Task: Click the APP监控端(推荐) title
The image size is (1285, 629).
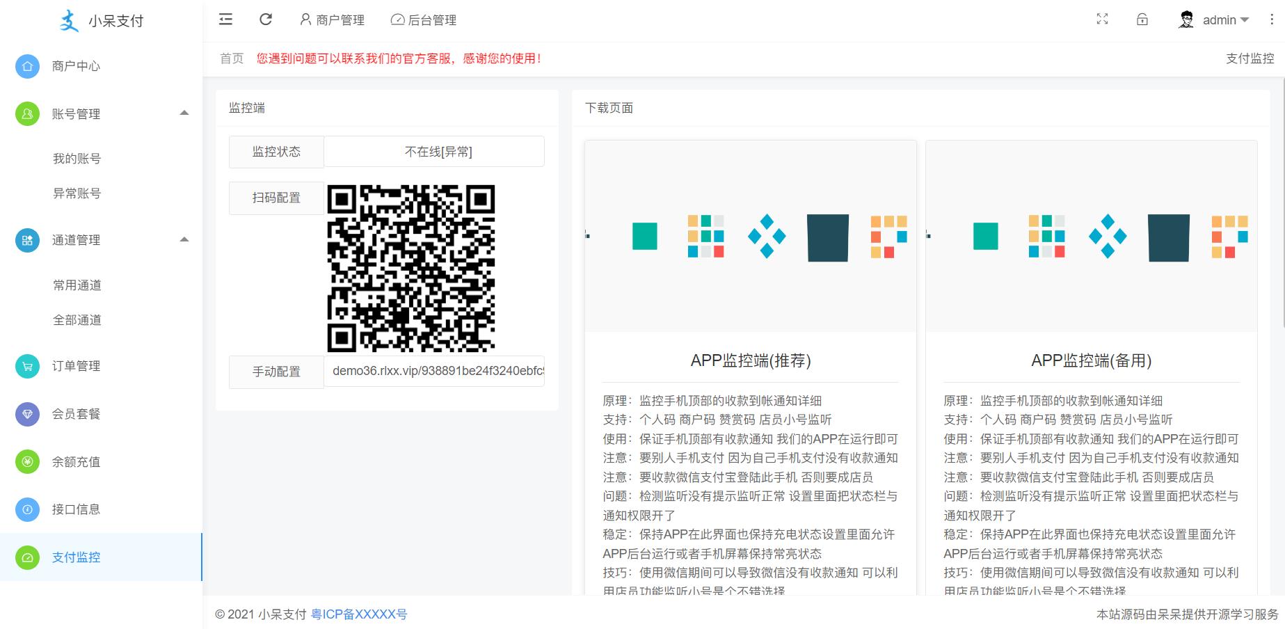Action: point(751,360)
